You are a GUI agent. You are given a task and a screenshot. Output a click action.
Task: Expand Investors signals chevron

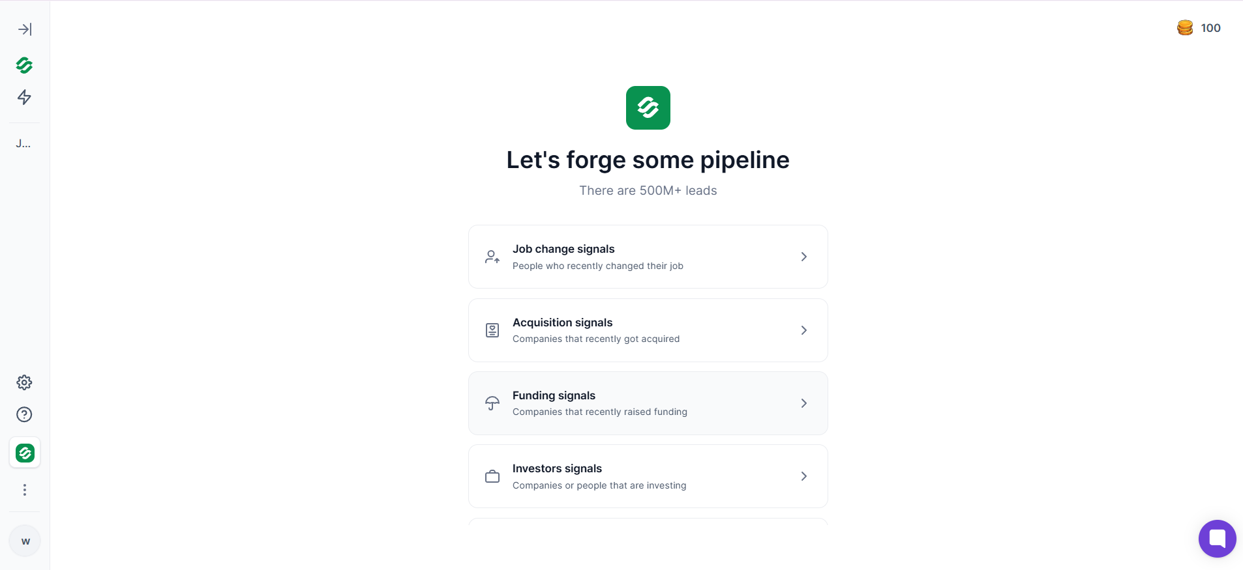804,476
